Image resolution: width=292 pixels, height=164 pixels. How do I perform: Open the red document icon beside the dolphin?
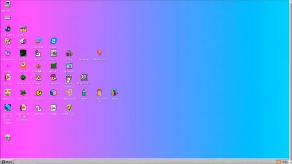(23, 108)
